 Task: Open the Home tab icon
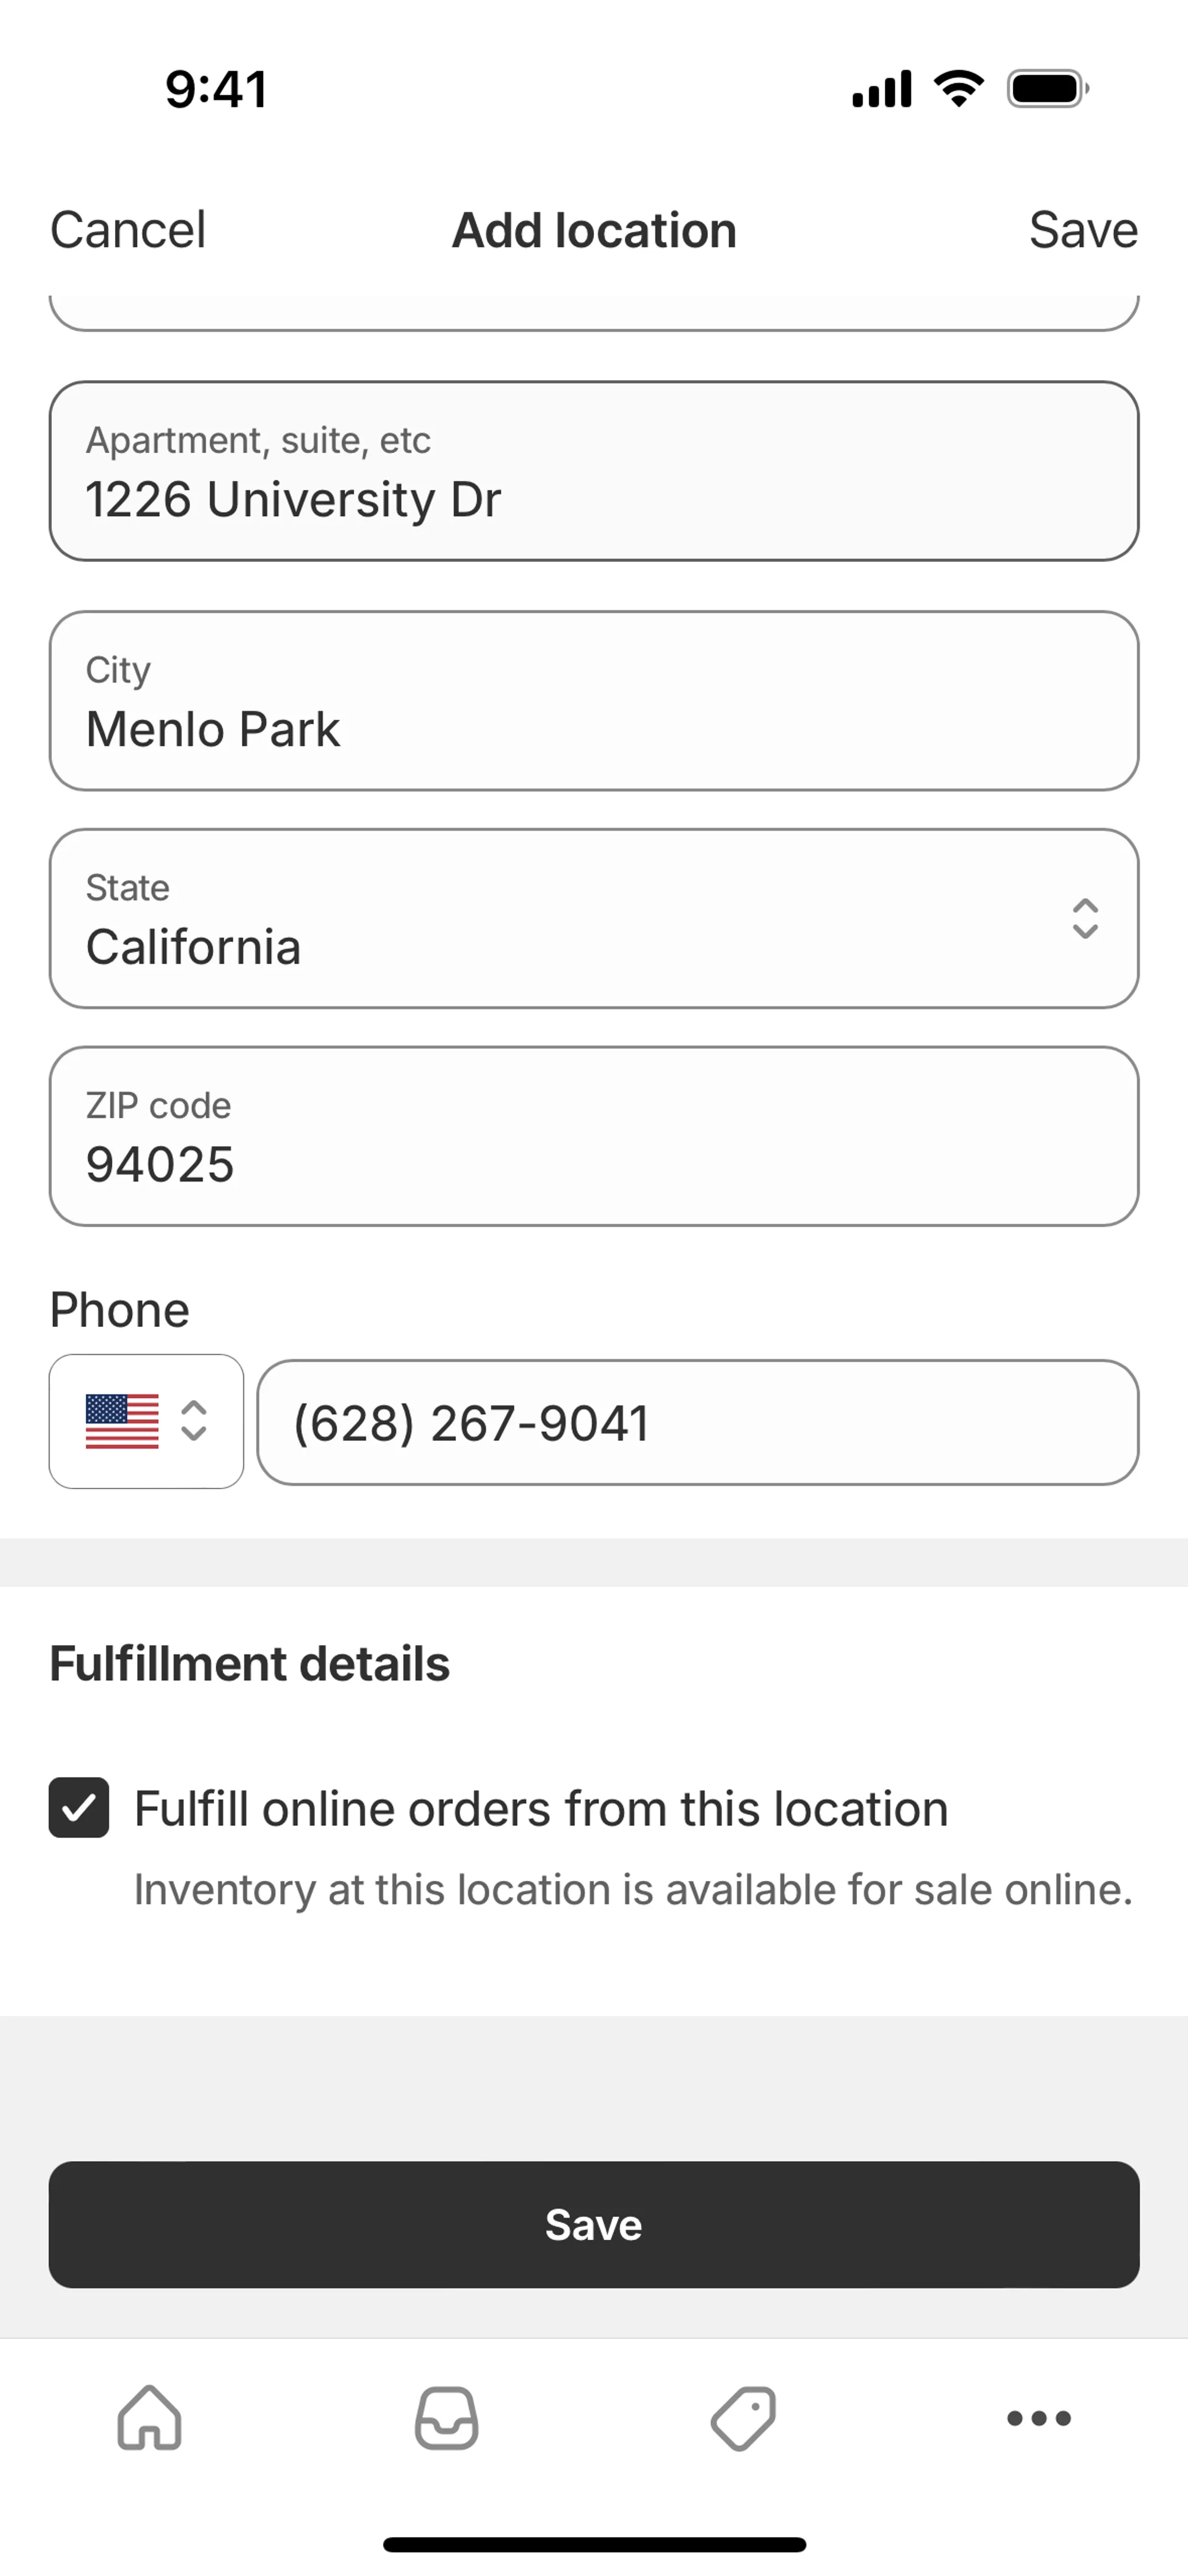pyautogui.click(x=149, y=2418)
